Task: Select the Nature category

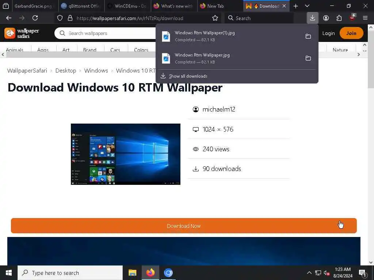Action: tap(340, 50)
